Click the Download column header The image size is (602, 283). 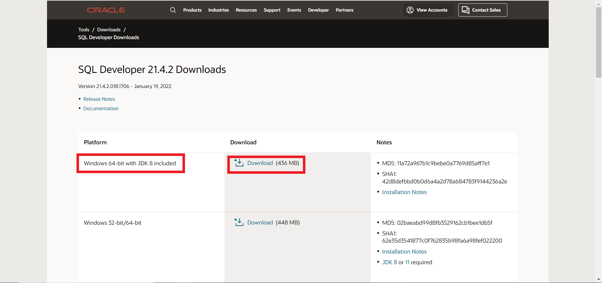[243, 142]
